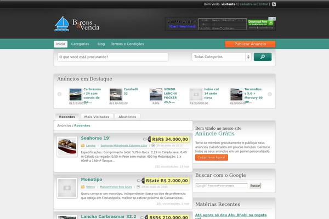This screenshot has width=329, height=219.
Task: Open the Seahorse 19' boat thumbnail
Action: click(x=67, y=147)
